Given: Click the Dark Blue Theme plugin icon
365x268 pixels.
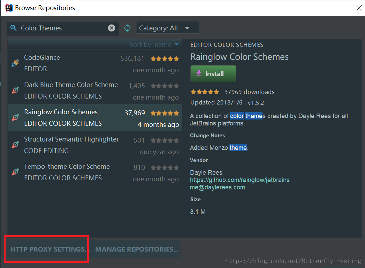Looking at the screenshot, I should [x=15, y=90].
